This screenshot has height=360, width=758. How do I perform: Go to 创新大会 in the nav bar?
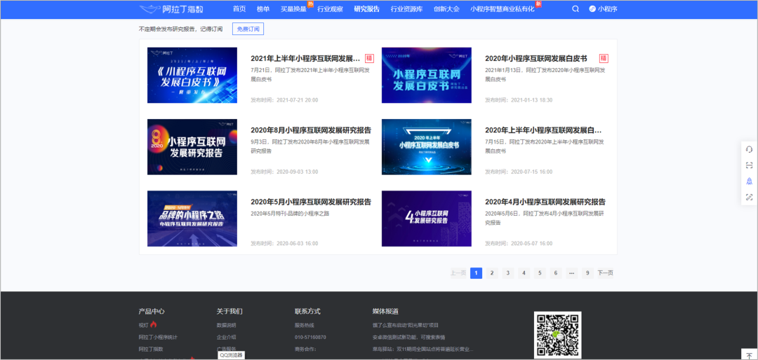point(446,9)
